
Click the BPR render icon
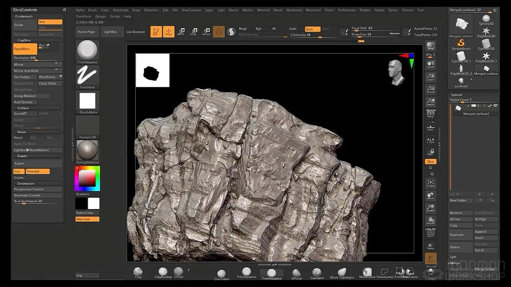tap(430, 46)
